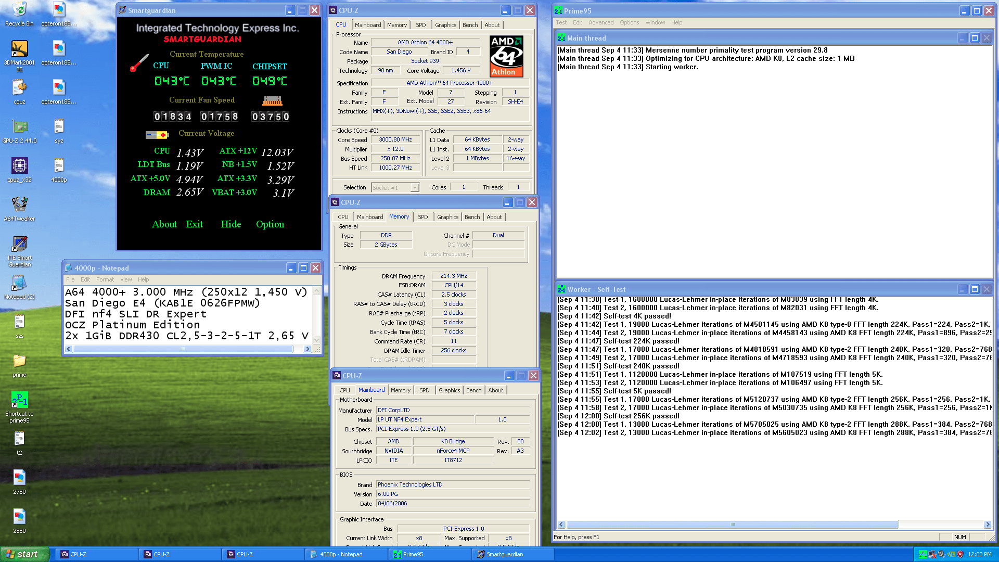Image resolution: width=999 pixels, height=562 pixels.
Task: Click the BIOS Date value 04/06/2006
Action: click(x=453, y=504)
